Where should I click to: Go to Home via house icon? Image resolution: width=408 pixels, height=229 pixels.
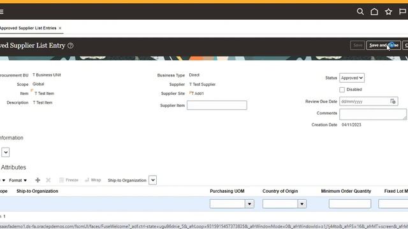(x=374, y=11)
